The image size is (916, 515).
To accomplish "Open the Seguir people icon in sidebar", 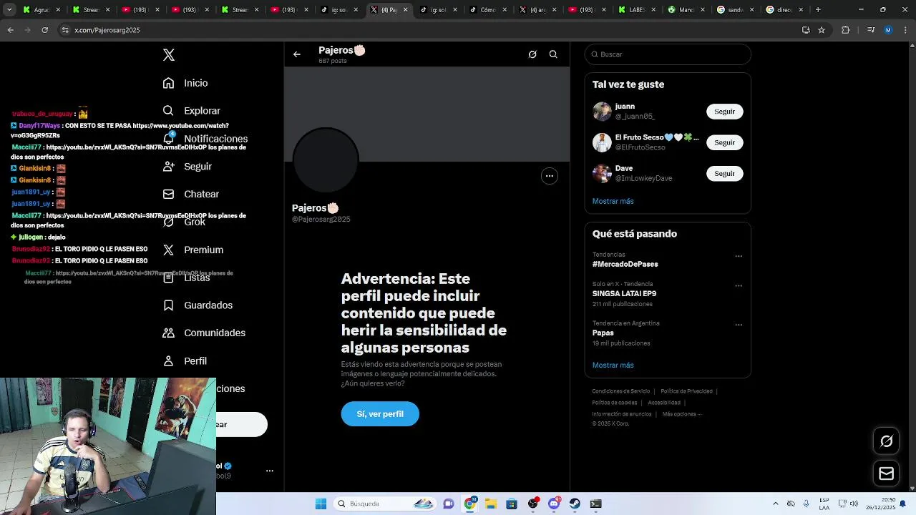I will [x=168, y=166].
